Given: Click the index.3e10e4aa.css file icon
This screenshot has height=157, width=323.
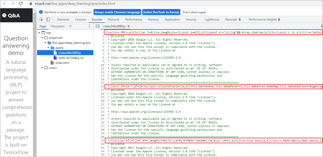Looking at the screenshot, I should [x=55, y=58].
